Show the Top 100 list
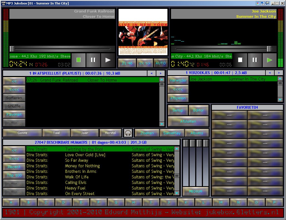The image size is (286, 220). point(14,175)
